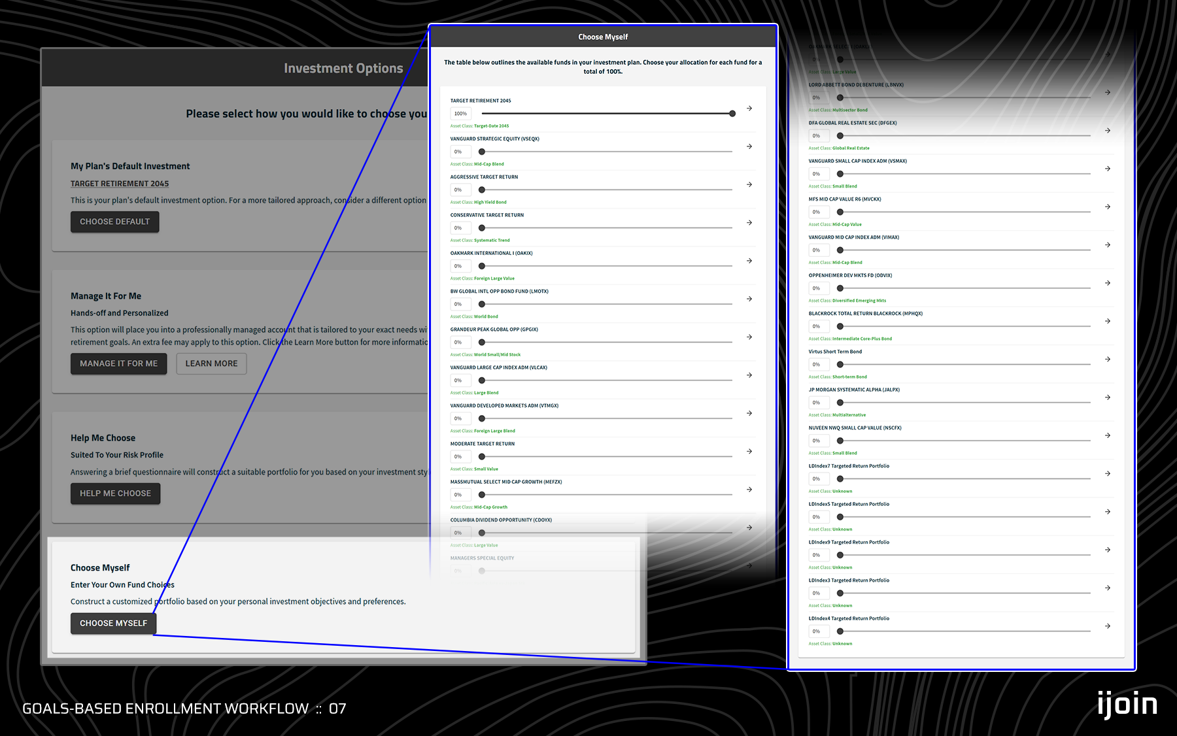This screenshot has height=736, width=1177.
Task: Click the CHOOSE DEFAULT button
Action: (x=115, y=222)
